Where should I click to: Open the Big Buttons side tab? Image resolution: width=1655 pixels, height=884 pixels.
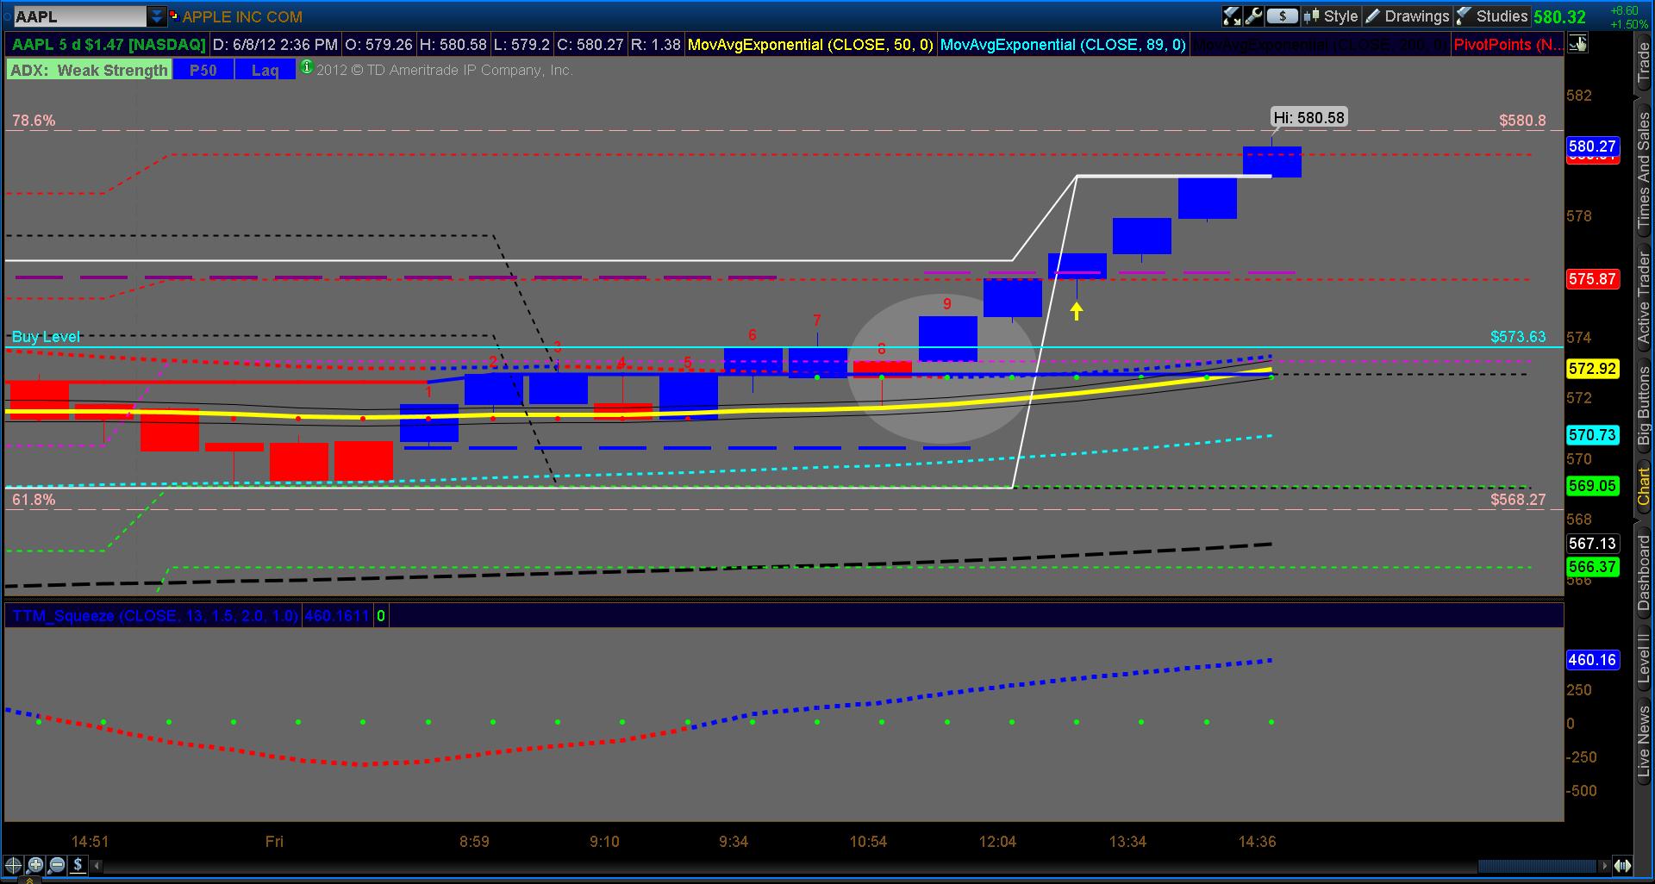[x=1644, y=405]
